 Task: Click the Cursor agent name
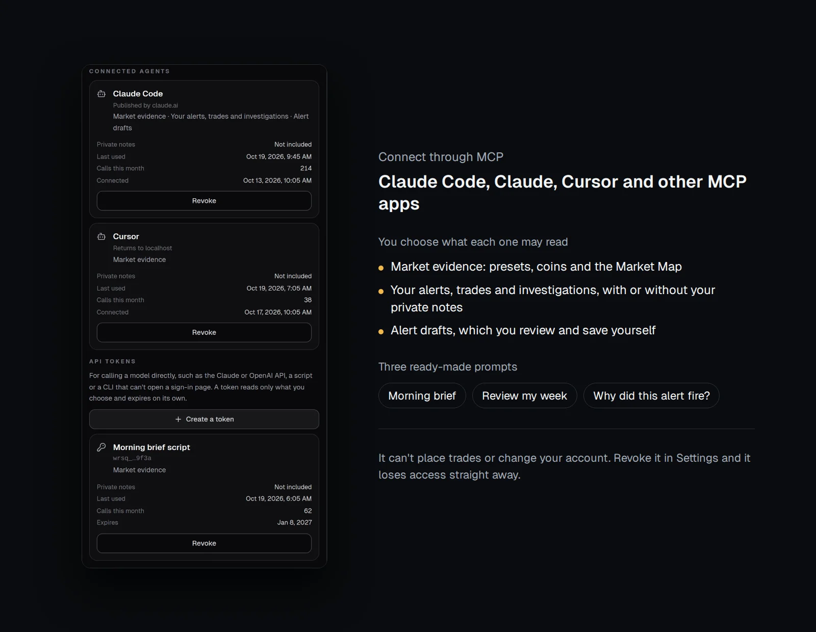click(126, 236)
